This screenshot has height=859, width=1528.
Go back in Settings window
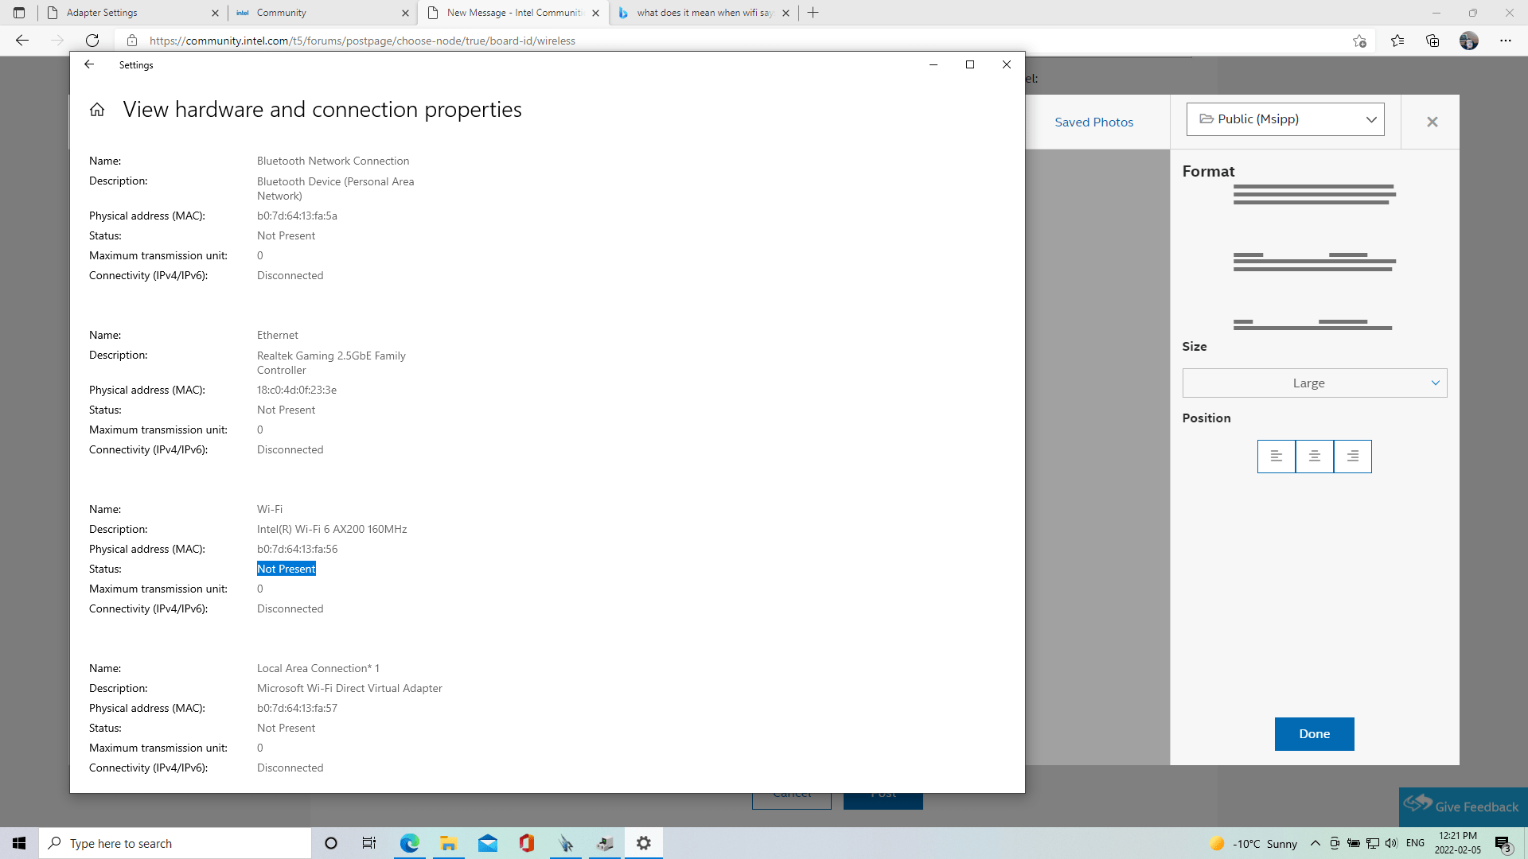(x=89, y=64)
